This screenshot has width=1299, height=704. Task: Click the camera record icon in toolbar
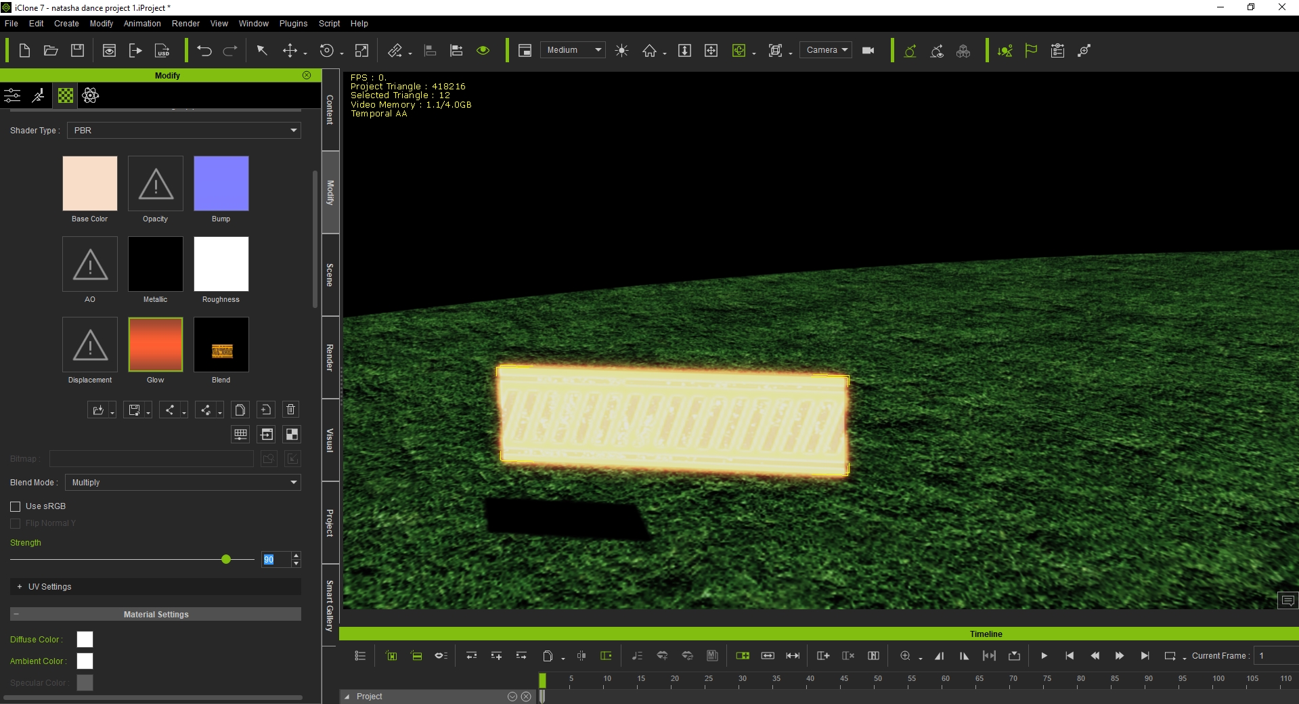click(x=868, y=51)
